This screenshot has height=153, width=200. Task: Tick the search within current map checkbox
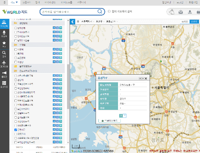[109, 11]
